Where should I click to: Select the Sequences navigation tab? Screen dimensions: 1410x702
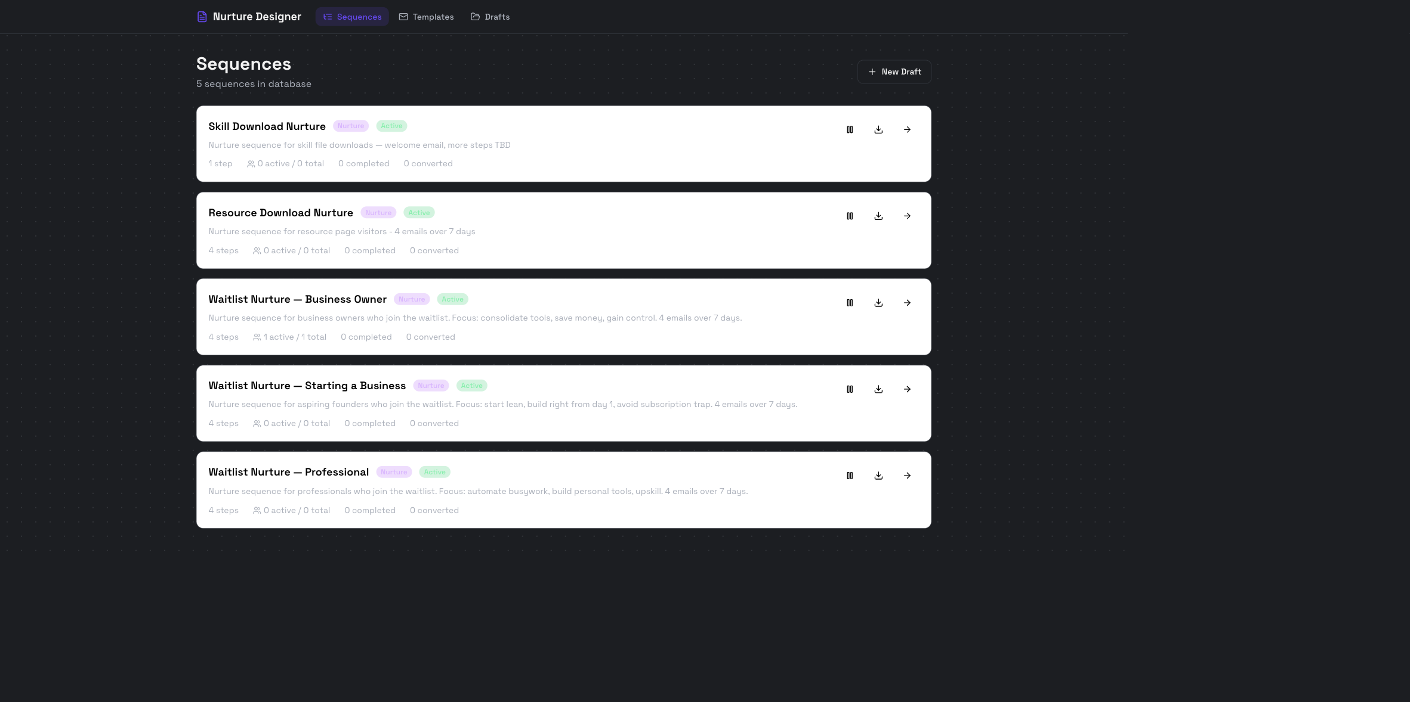coord(352,17)
